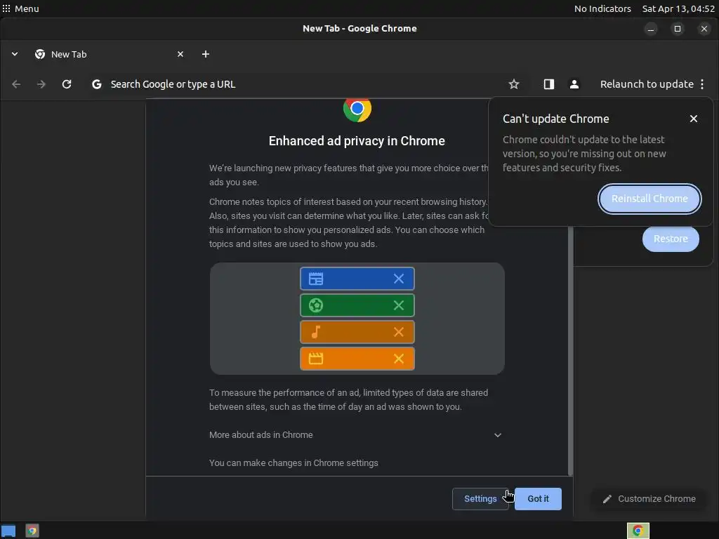The width and height of the screenshot is (719, 539).
Task: Click the soccer ball icon in the green chip
Action: [x=316, y=305]
